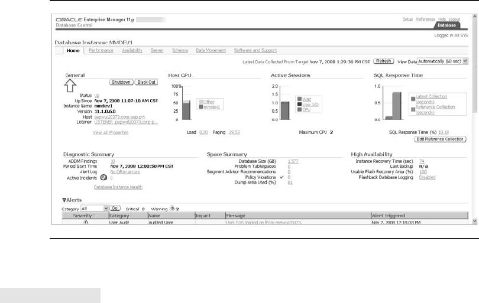Sort alerts by Severity column
Viewport: 479px width, 303px height.
85,216
